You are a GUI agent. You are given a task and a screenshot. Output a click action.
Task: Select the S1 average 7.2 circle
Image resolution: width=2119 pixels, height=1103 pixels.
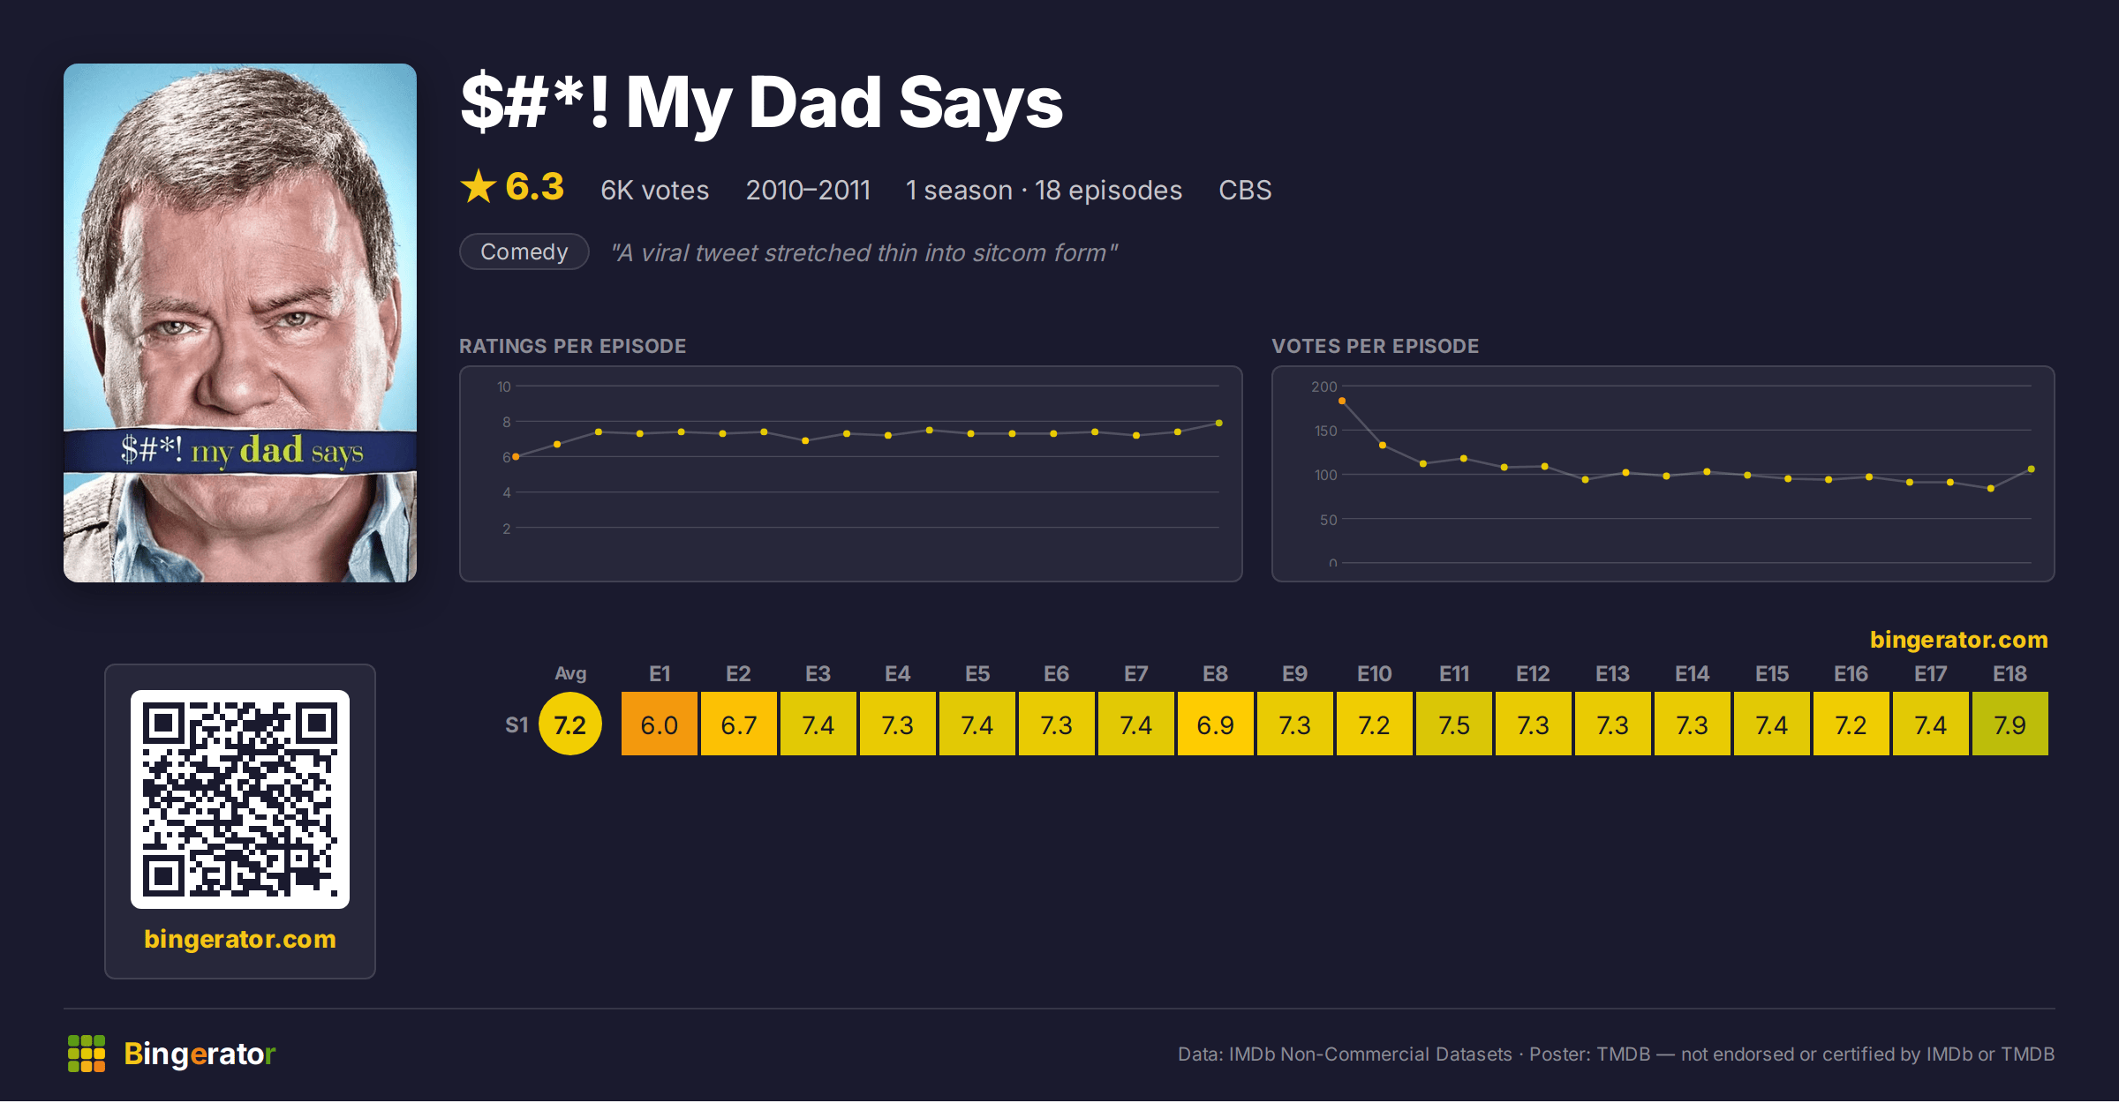570,724
